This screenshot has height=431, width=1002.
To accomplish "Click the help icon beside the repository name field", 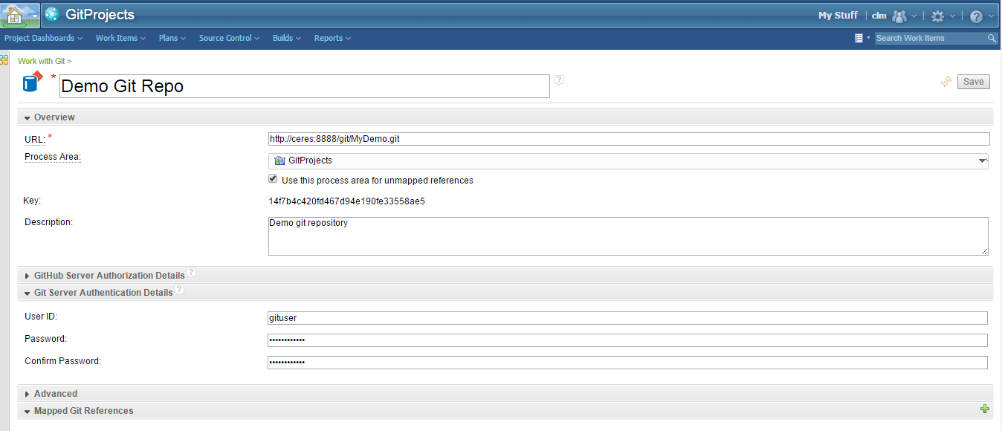I will [x=559, y=80].
